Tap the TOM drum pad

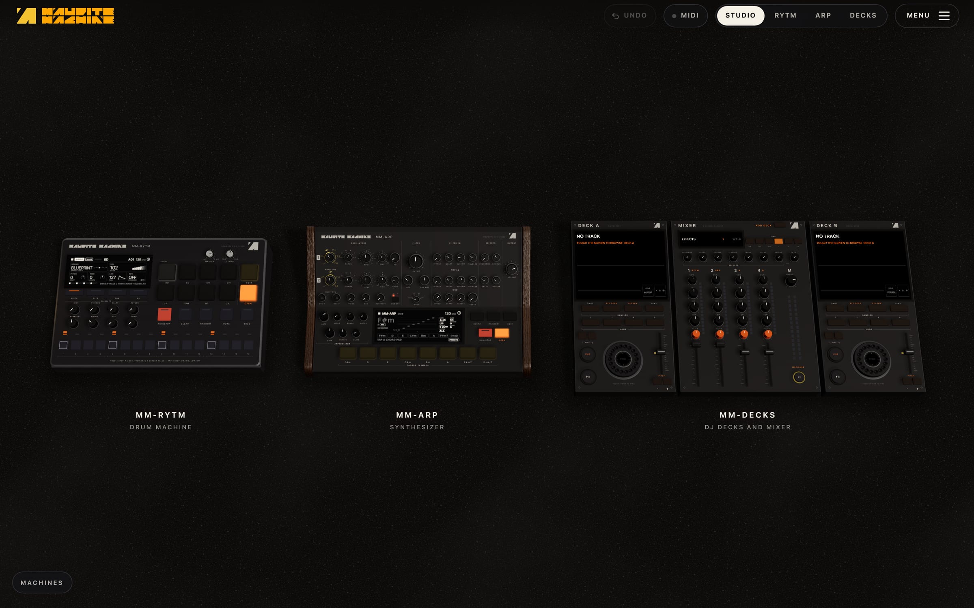186,293
